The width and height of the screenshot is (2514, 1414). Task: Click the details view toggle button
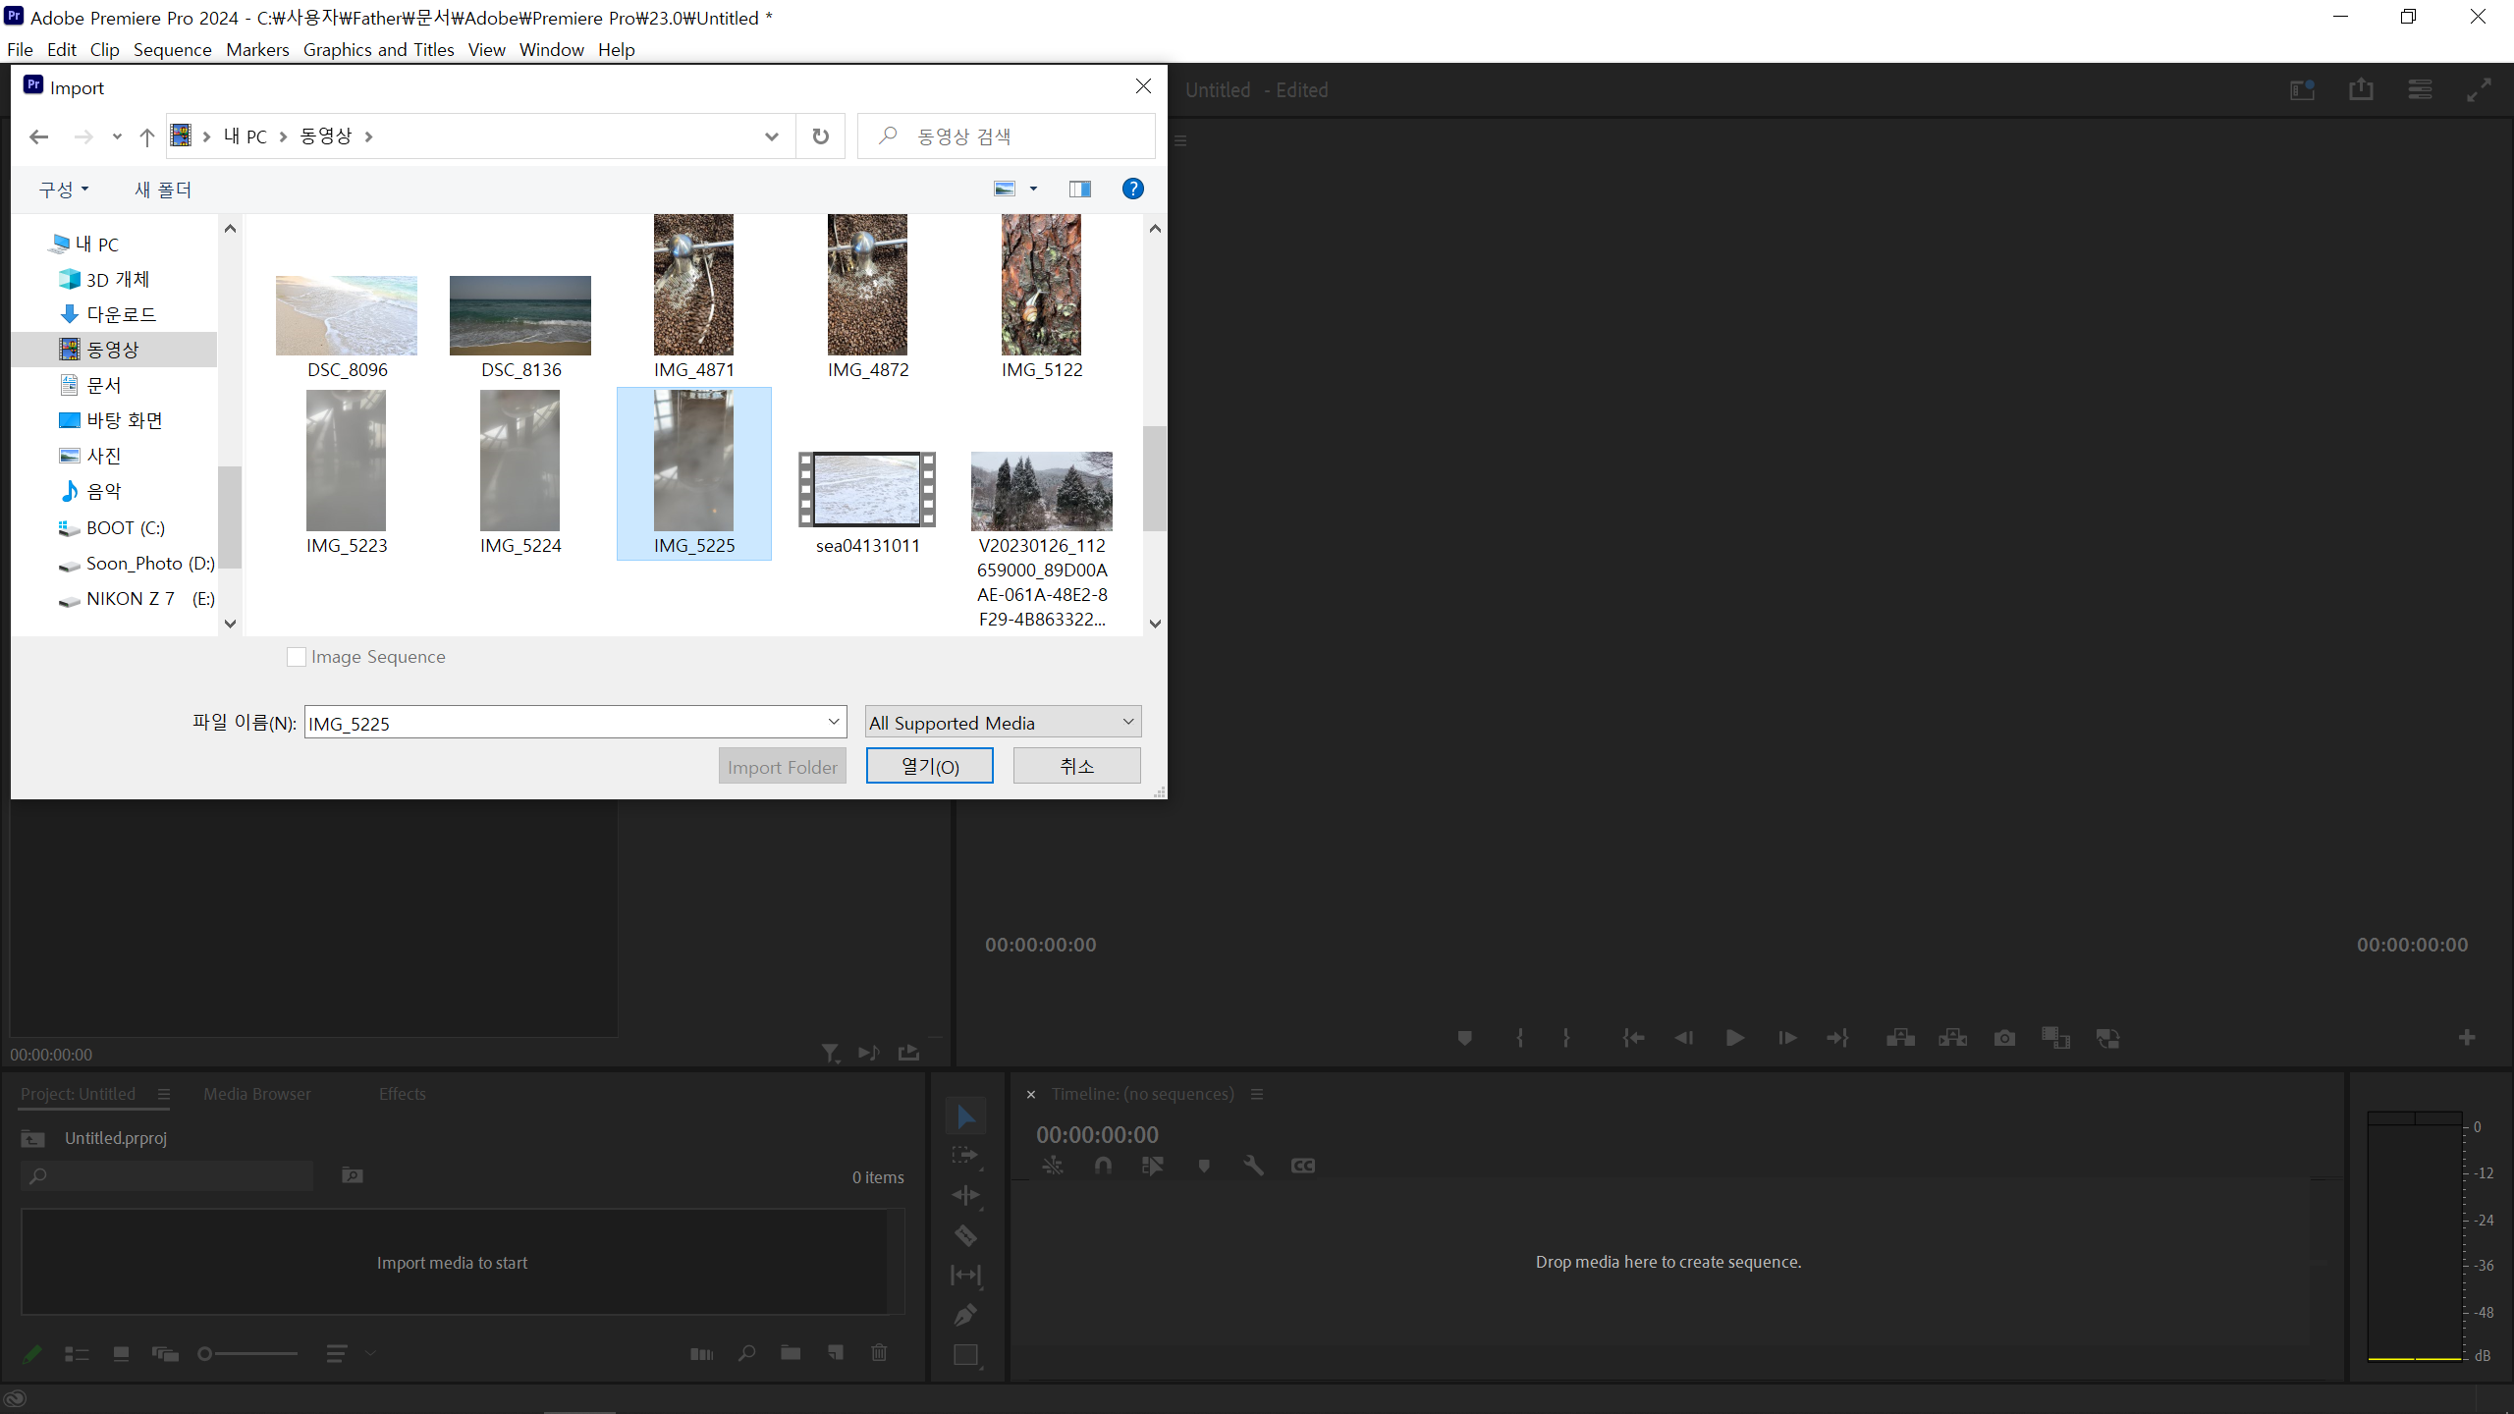(1079, 189)
